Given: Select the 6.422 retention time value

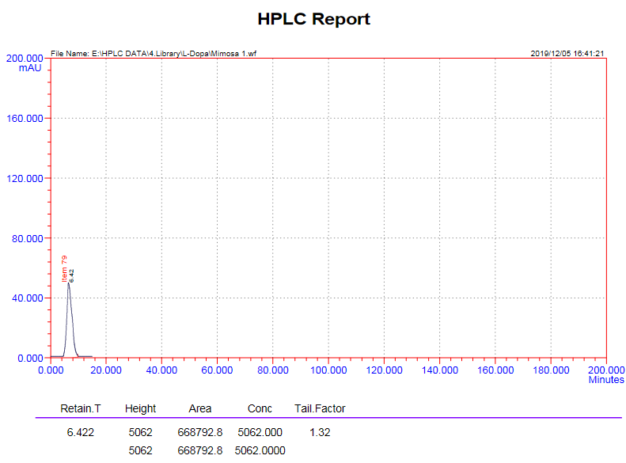Looking at the screenshot, I should pos(81,433).
